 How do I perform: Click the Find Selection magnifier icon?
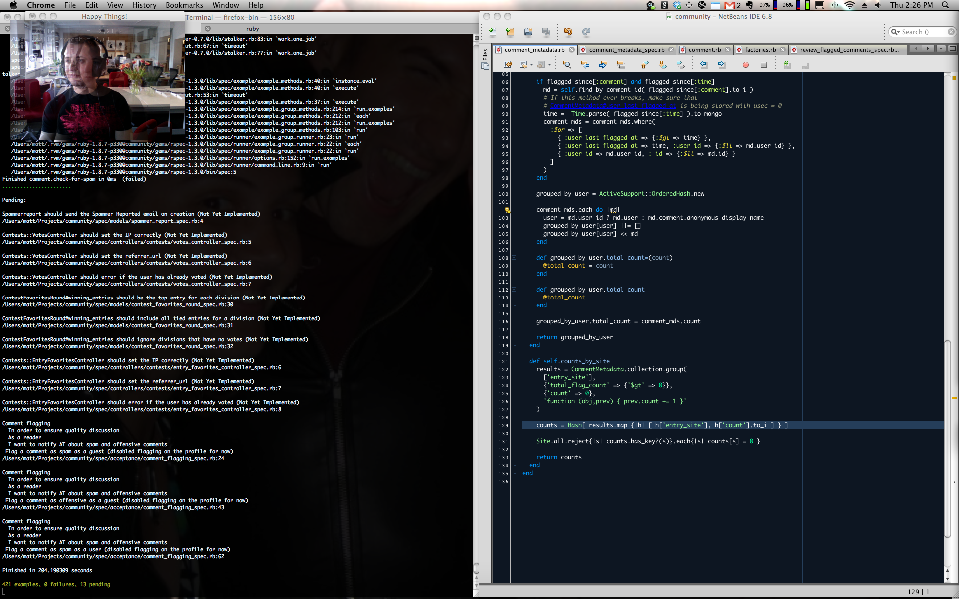click(567, 65)
